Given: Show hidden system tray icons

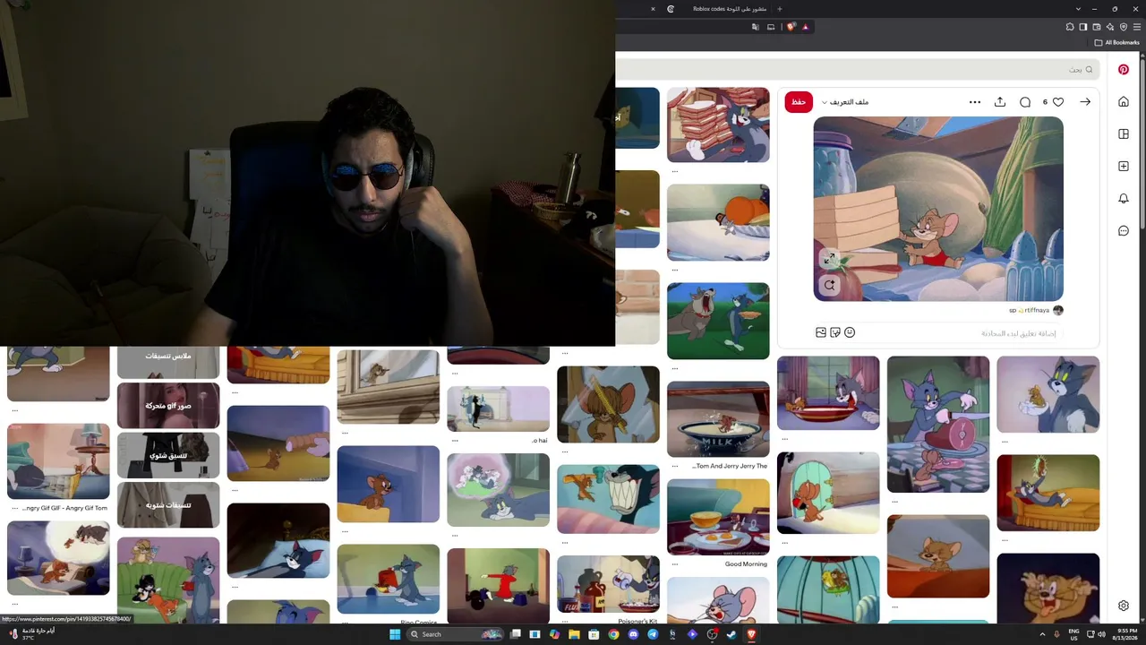Looking at the screenshot, I should tap(1041, 634).
